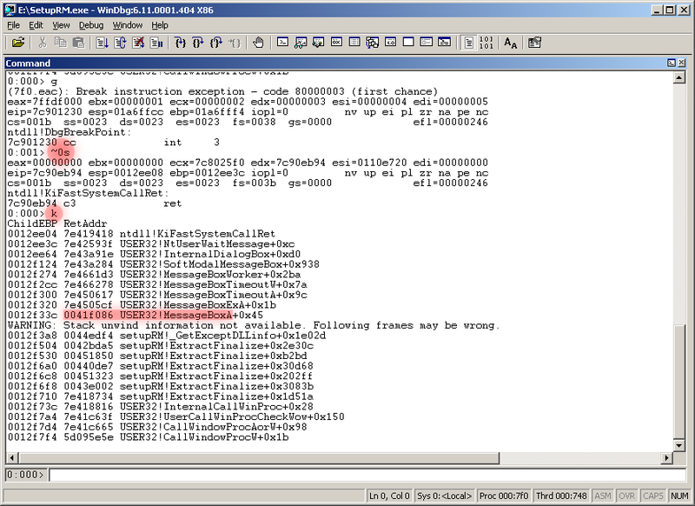Click the Command pane's dock/undock button
This screenshot has width=695, height=506.
tap(672, 63)
